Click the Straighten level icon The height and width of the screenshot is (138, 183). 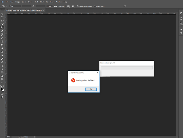tap(56, 6)
